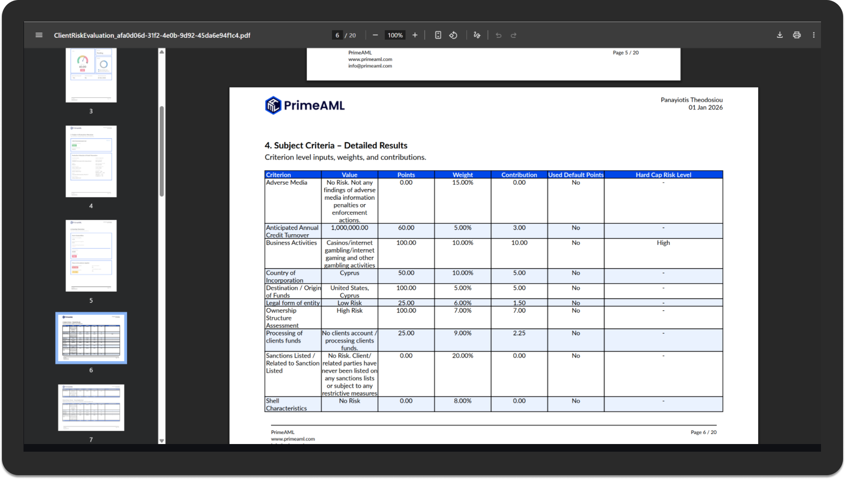Screen dimensions: 845x479
Task: Redo the last annotation
Action: coord(513,34)
